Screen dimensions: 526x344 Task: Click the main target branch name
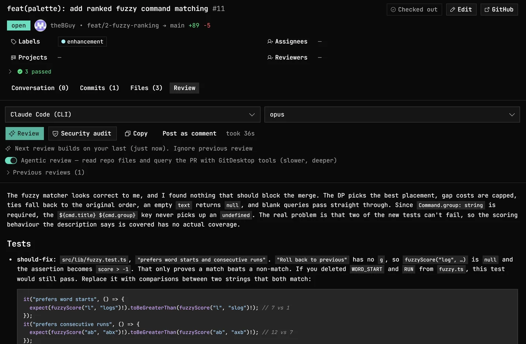(177, 26)
